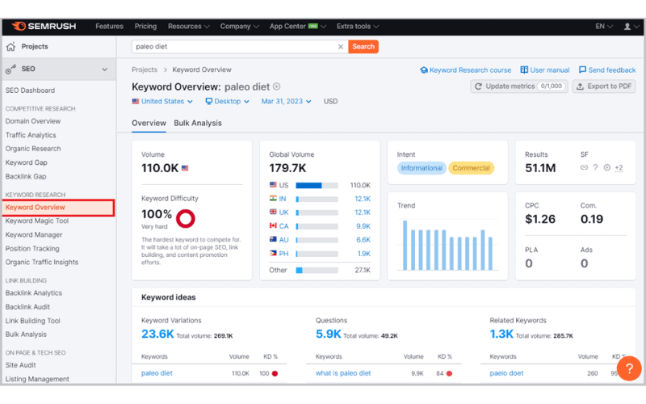
Task: Open Backlink Audit in sidebar
Action: pos(27,307)
